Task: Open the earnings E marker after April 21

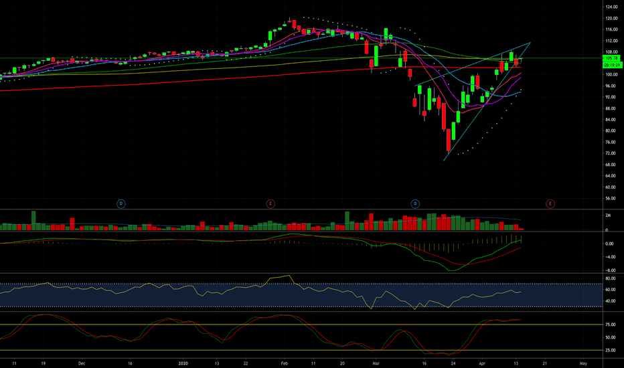Action: click(x=550, y=203)
